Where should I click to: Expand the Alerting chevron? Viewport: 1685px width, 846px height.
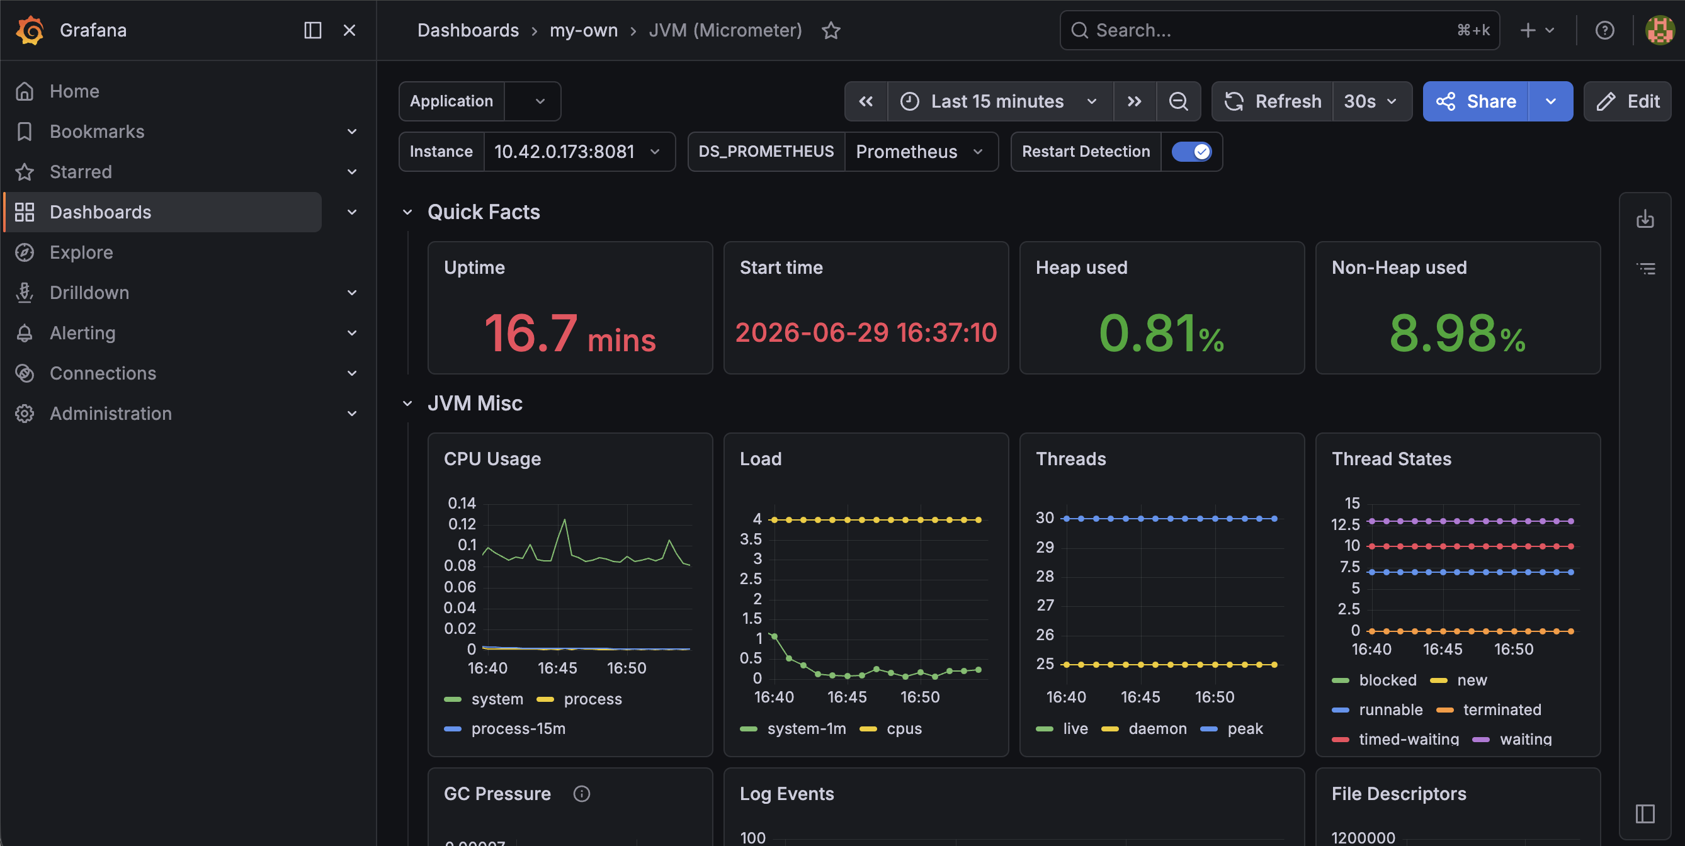click(352, 333)
